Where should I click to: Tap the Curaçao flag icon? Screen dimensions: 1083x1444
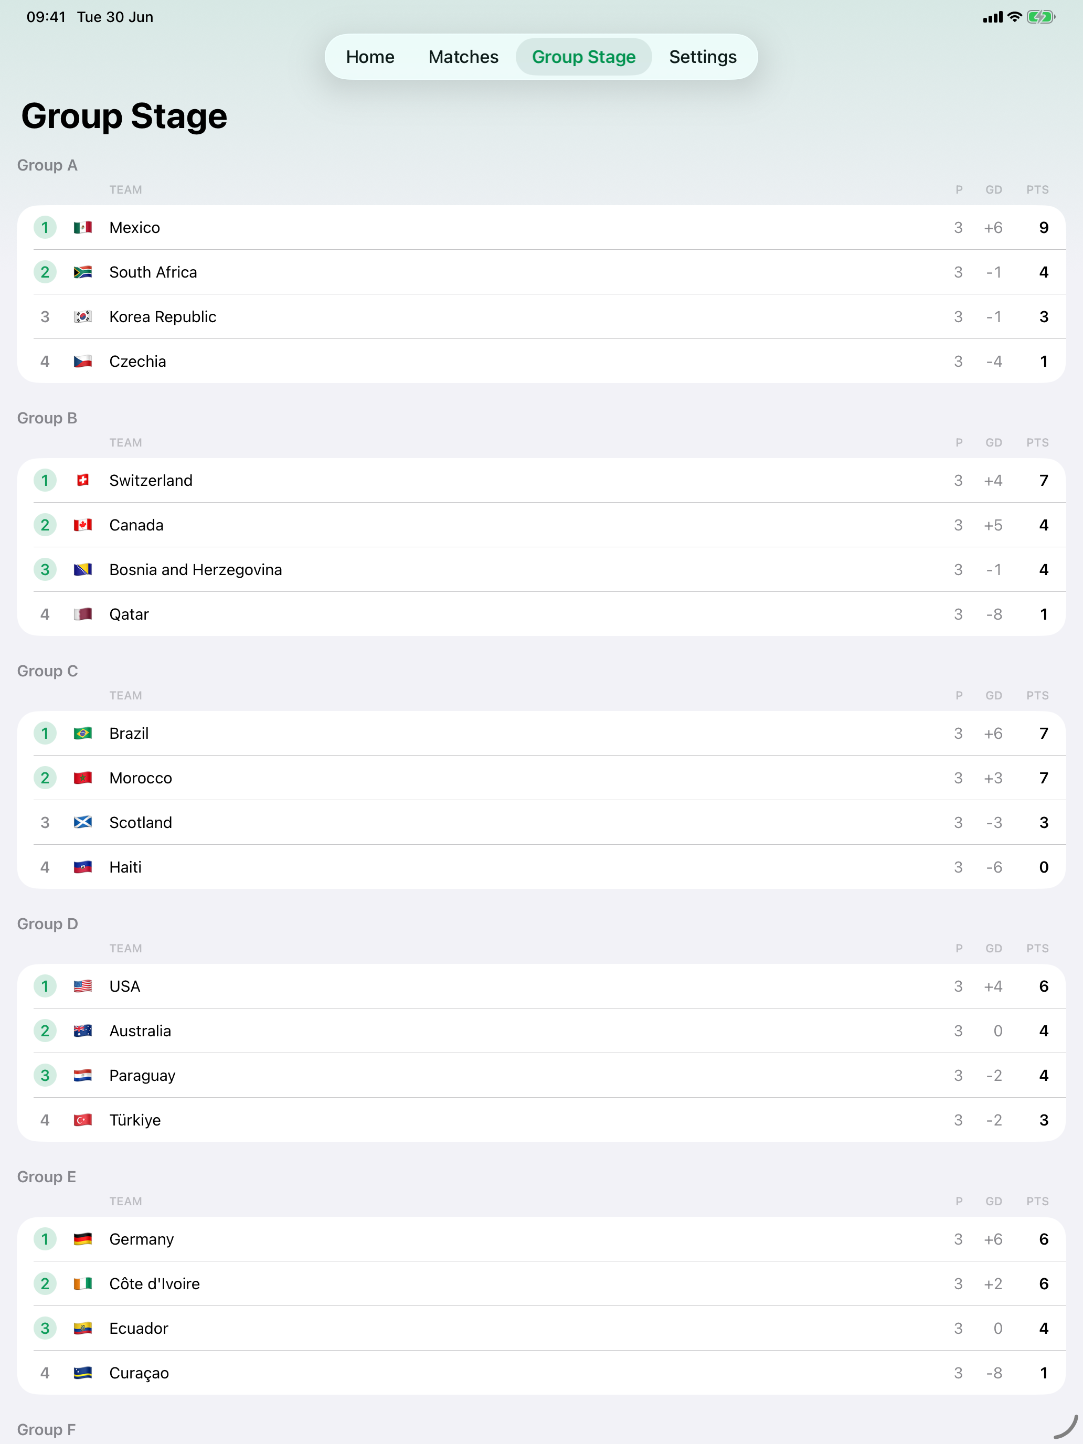tap(83, 1373)
